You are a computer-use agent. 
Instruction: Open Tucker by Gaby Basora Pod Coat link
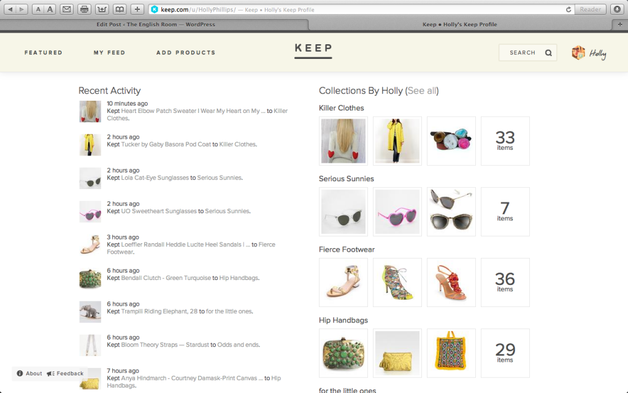[x=166, y=144]
